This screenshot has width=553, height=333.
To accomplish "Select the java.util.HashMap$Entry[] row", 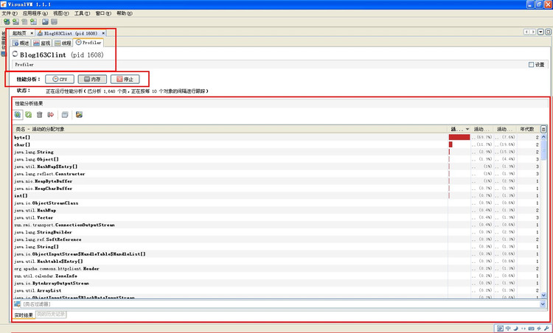I will click(276, 166).
